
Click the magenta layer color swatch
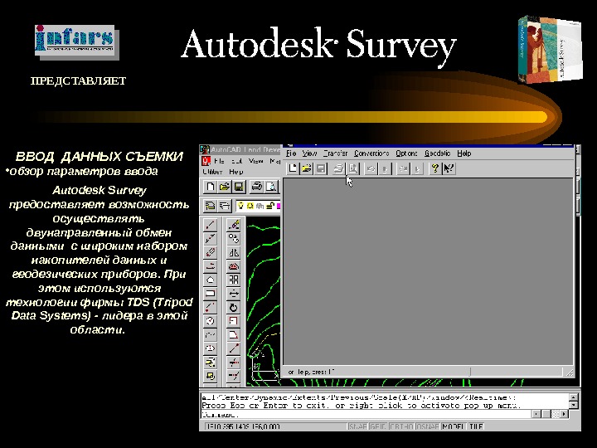[279, 206]
